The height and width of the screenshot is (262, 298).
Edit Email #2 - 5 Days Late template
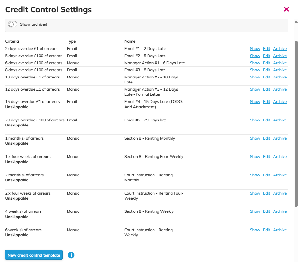click(x=267, y=56)
